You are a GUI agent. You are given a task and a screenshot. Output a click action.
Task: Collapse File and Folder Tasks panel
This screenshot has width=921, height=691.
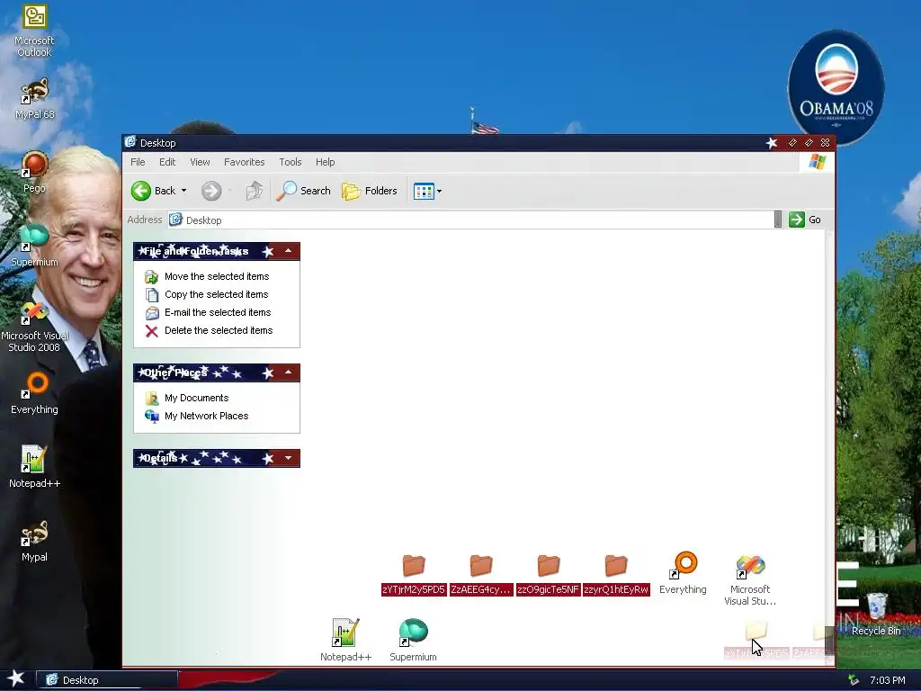pyautogui.click(x=289, y=251)
